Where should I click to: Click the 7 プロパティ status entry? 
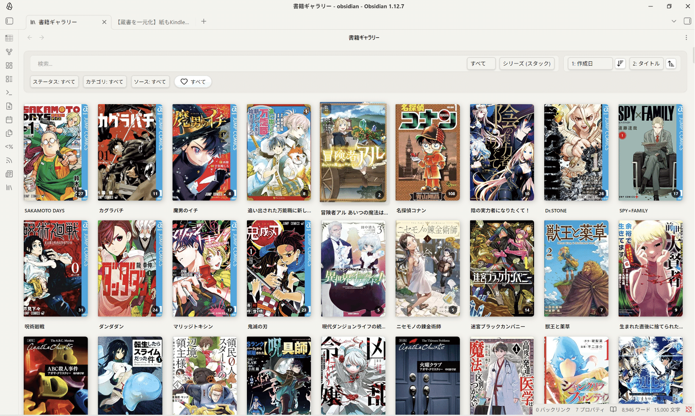pos(590,410)
